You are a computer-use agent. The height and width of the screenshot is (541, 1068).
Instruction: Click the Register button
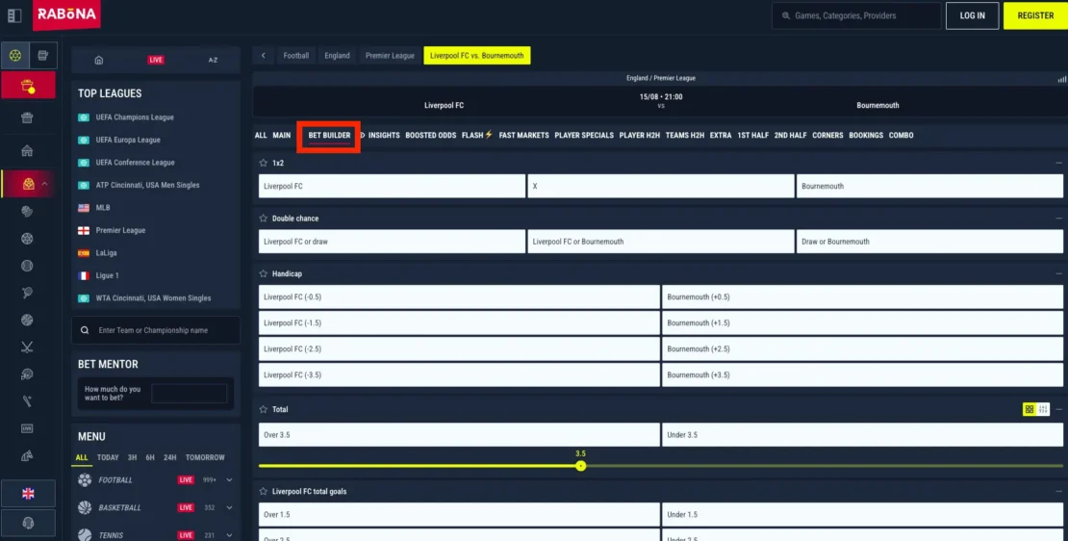click(x=1035, y=15)
